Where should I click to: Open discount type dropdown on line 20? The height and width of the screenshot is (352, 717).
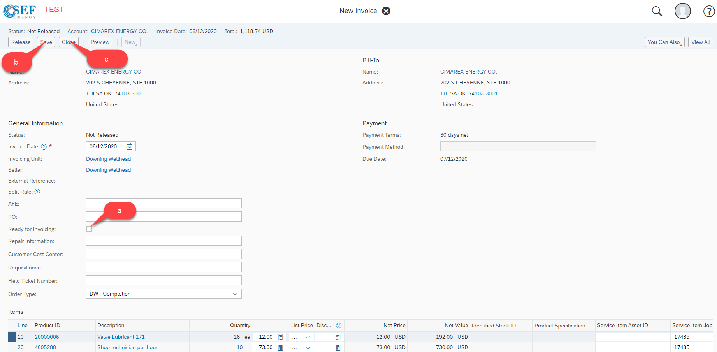pos(308,348)
